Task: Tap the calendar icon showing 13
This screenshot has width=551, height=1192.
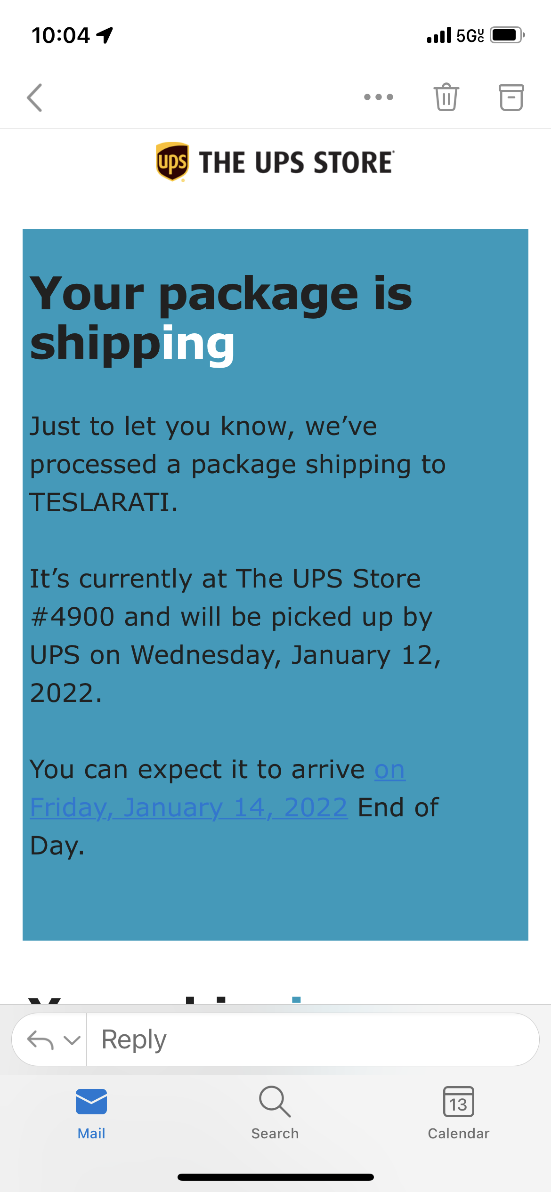Action: 459,1102
